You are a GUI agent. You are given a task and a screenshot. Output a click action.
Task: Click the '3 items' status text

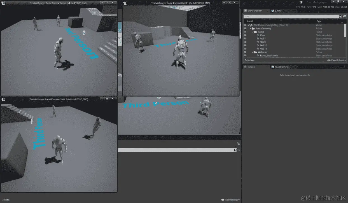(x=6, y=200)
